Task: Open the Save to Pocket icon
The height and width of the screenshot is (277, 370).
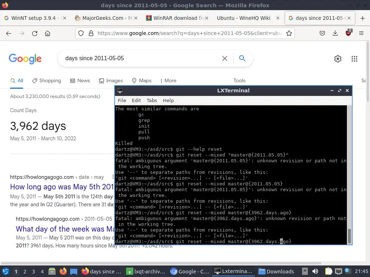Action: click(x=322, y=33)
